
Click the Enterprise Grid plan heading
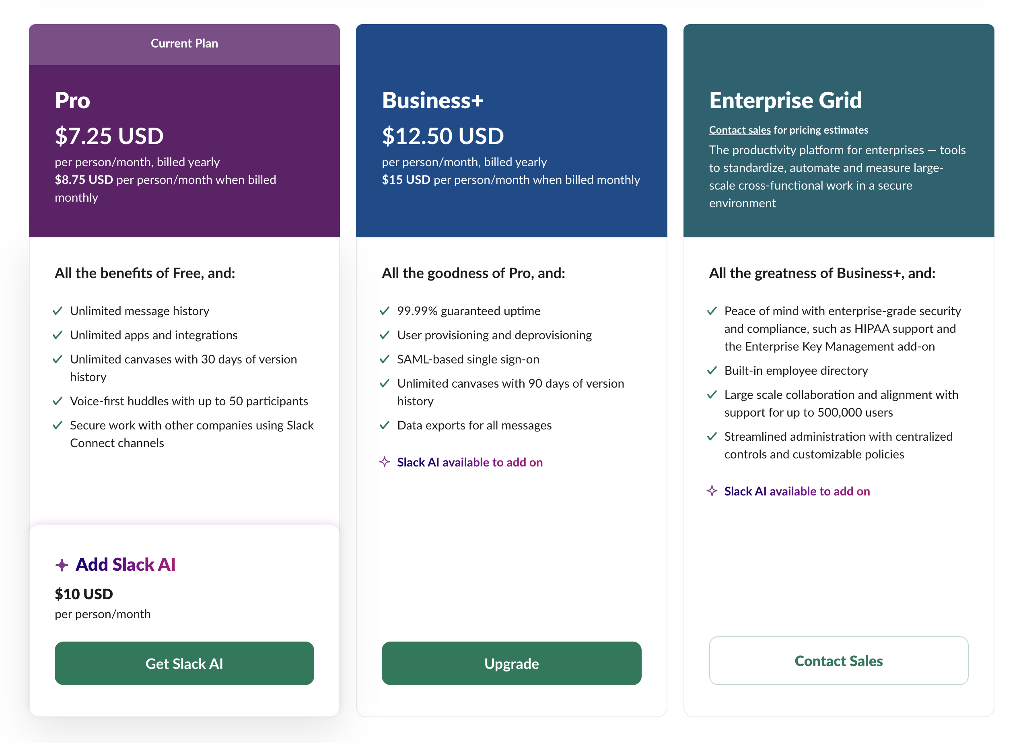[x=785, y=100]
